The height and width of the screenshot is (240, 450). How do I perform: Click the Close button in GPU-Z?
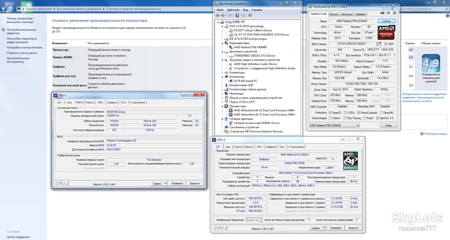click(x=388, y=125)
